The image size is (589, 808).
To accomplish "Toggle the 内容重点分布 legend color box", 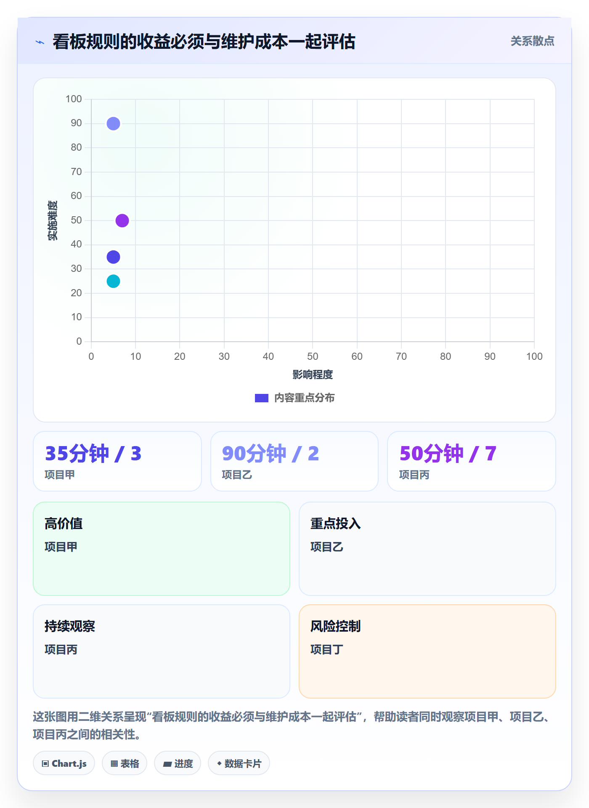I will [x=262, y=398].
